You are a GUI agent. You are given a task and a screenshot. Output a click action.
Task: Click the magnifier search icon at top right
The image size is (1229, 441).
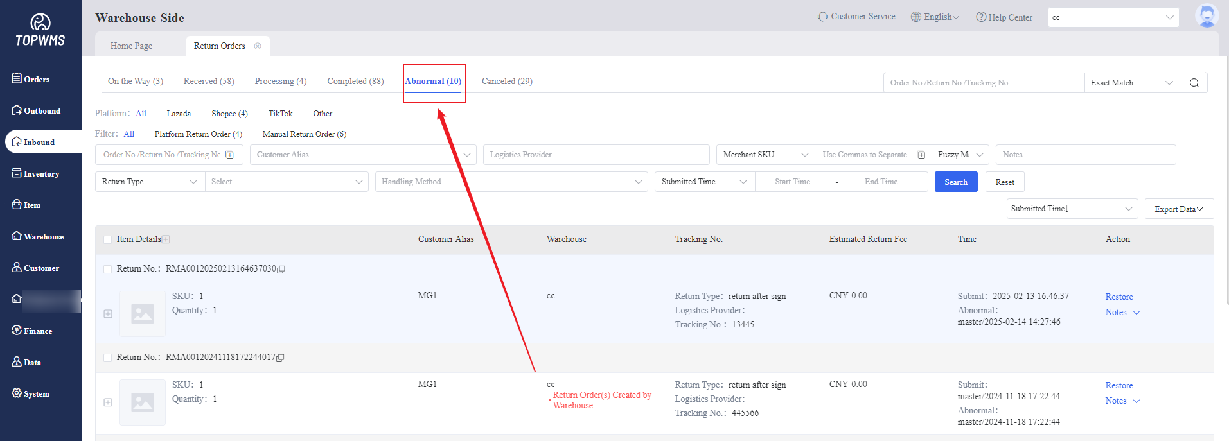pyautogui.click(x=1194, y=83)
